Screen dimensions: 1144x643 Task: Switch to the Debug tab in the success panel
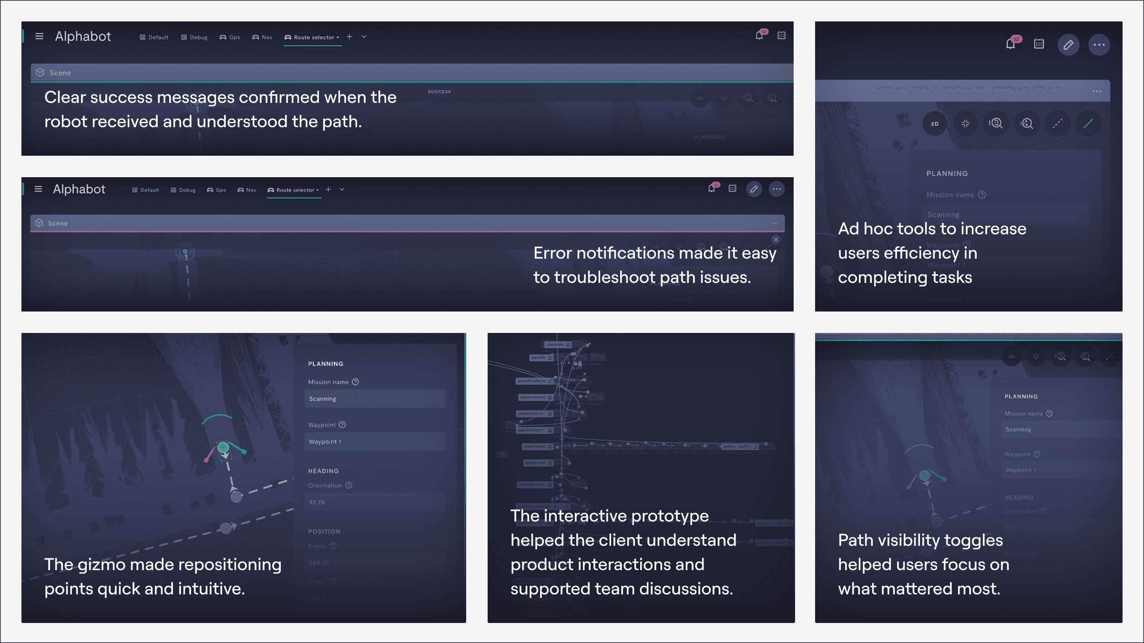coord(194,37)
